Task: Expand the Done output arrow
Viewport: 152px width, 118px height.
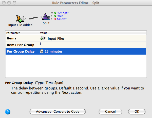Action: click(x=52, y=16)
